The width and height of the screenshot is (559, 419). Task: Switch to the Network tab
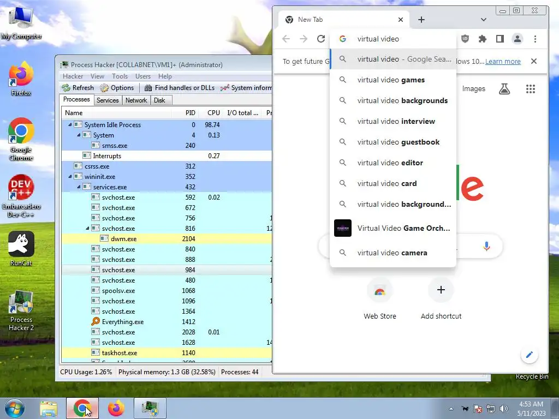click(x=136, y=100)
